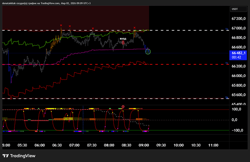250x162 pixels.
Task: Click the red arrow below the 'вход' label
Action: (123, 43)
